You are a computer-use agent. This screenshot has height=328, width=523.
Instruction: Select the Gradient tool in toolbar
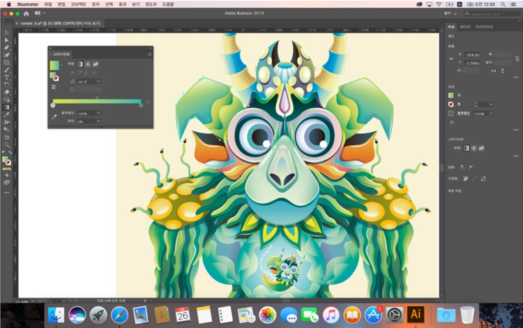click(x=7, y=107)
